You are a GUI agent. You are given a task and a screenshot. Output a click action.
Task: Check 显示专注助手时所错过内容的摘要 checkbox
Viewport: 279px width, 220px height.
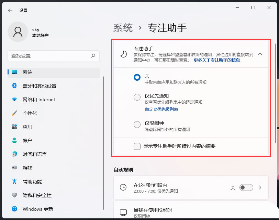coord(137,146)
